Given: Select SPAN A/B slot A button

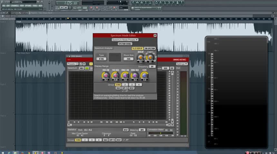Looking at the screenshot, I should click(x=91, y=64).
